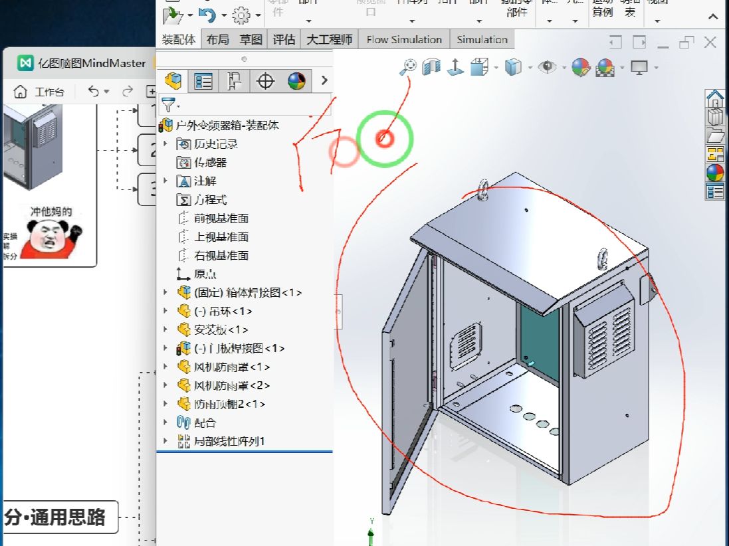Open the Display Style dropdown arrow
This screenshot has width=729, height=546.
coord(529,68)
